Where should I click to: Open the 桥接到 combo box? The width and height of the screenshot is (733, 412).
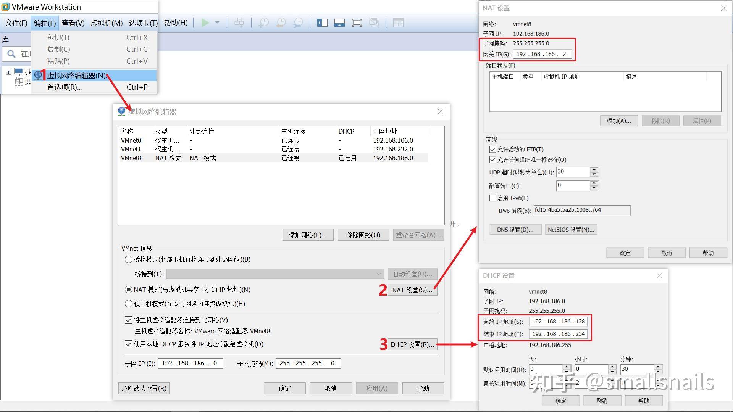click(x=275, y=274)
